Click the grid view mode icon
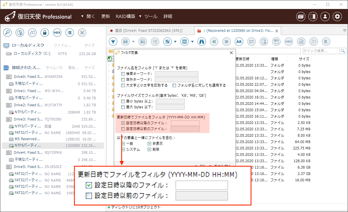The height and width of the screenshot is (212, 348). click(168, 41)
